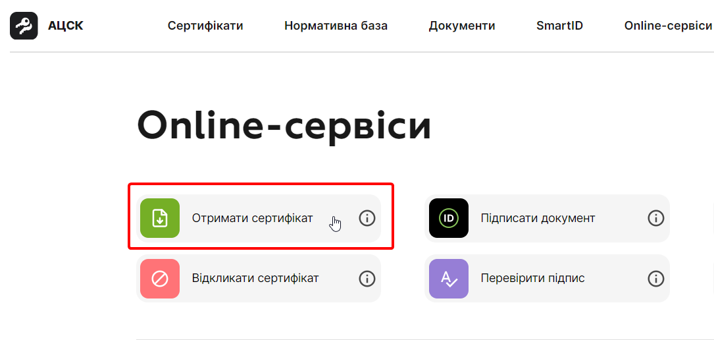Click the АЦСК key logo icon
Screen dimensions: 714x340
click(x=24, y=26)
